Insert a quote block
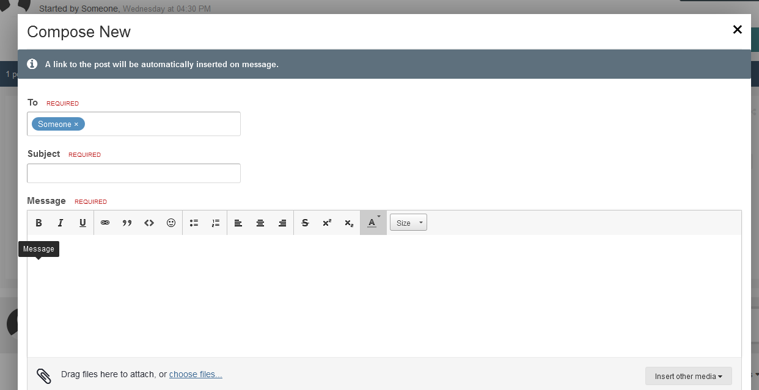The image size is (759, 390). coord(127,223)
